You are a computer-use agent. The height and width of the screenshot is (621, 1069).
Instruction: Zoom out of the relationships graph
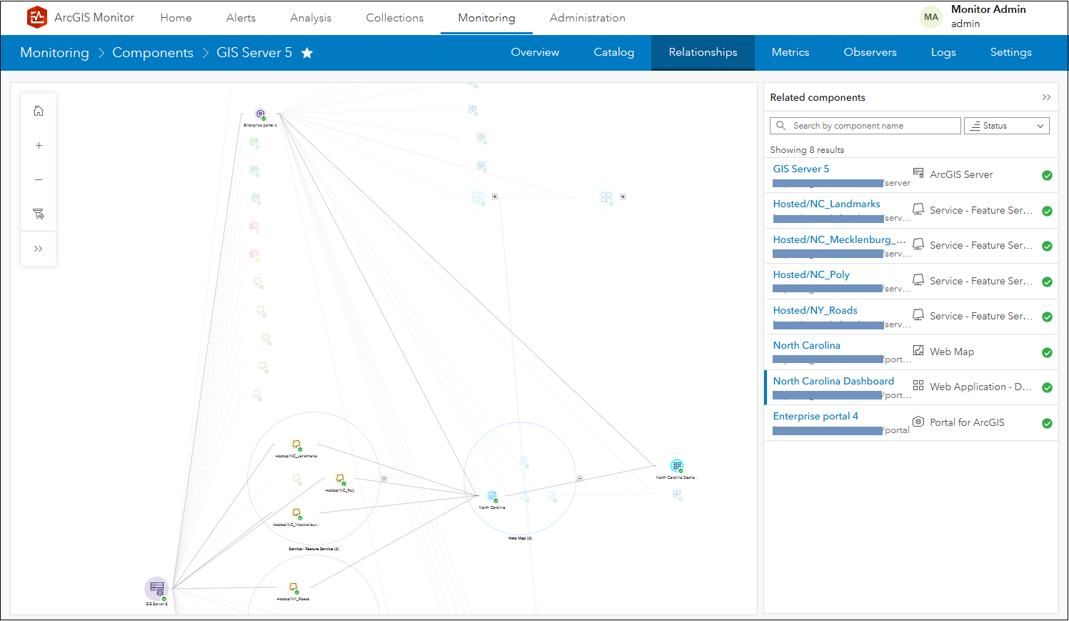39,179
